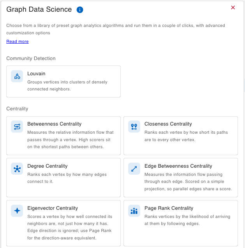Click the Page Rank description text
The width and height of the screenshot is (245, 248).
187,220
